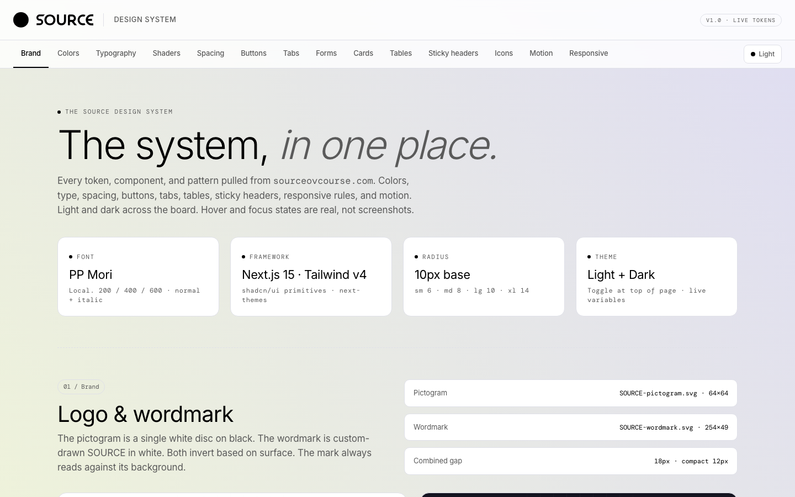The image size is (795, 497).
Task: Open the Spacing tab
Action: click(x=210, y=54)
